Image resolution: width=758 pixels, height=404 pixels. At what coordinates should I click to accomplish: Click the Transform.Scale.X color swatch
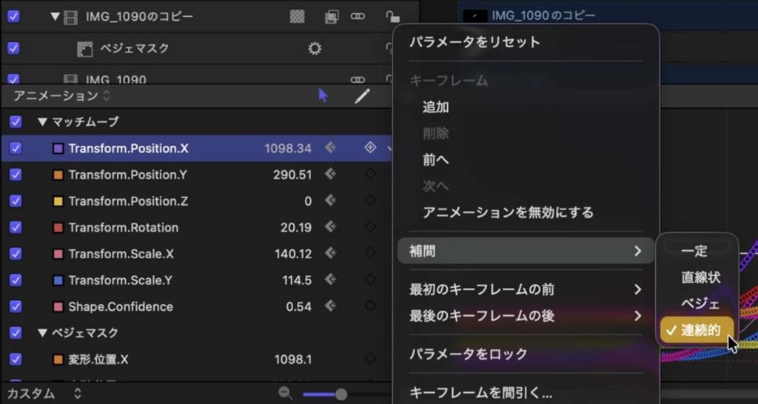58,254
